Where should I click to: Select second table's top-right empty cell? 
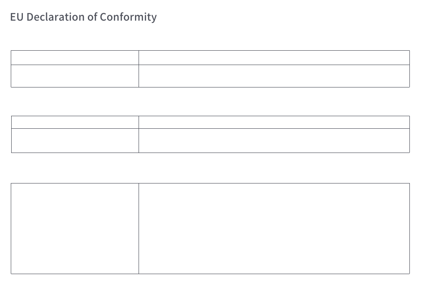tap(274, 122)
